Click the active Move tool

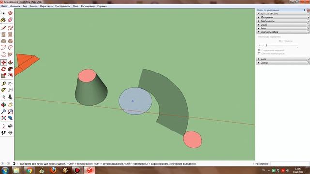3,62
